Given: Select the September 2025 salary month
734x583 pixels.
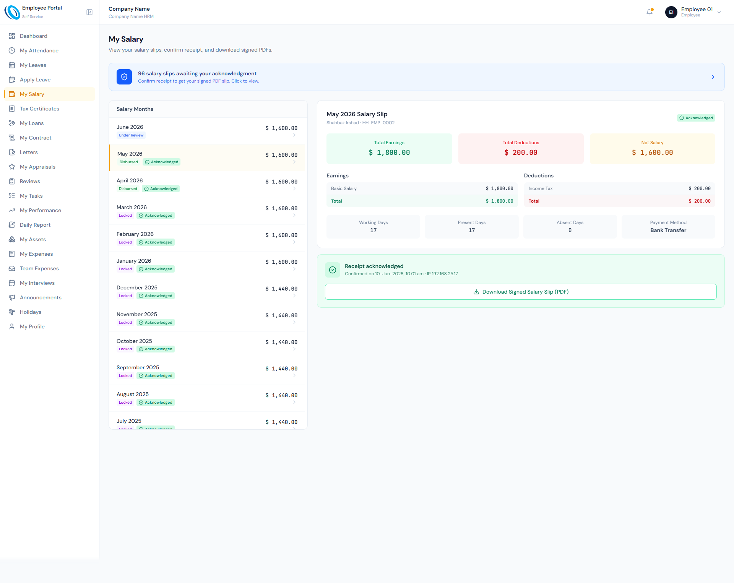Looking at the screenshot, I should [208, 372].
